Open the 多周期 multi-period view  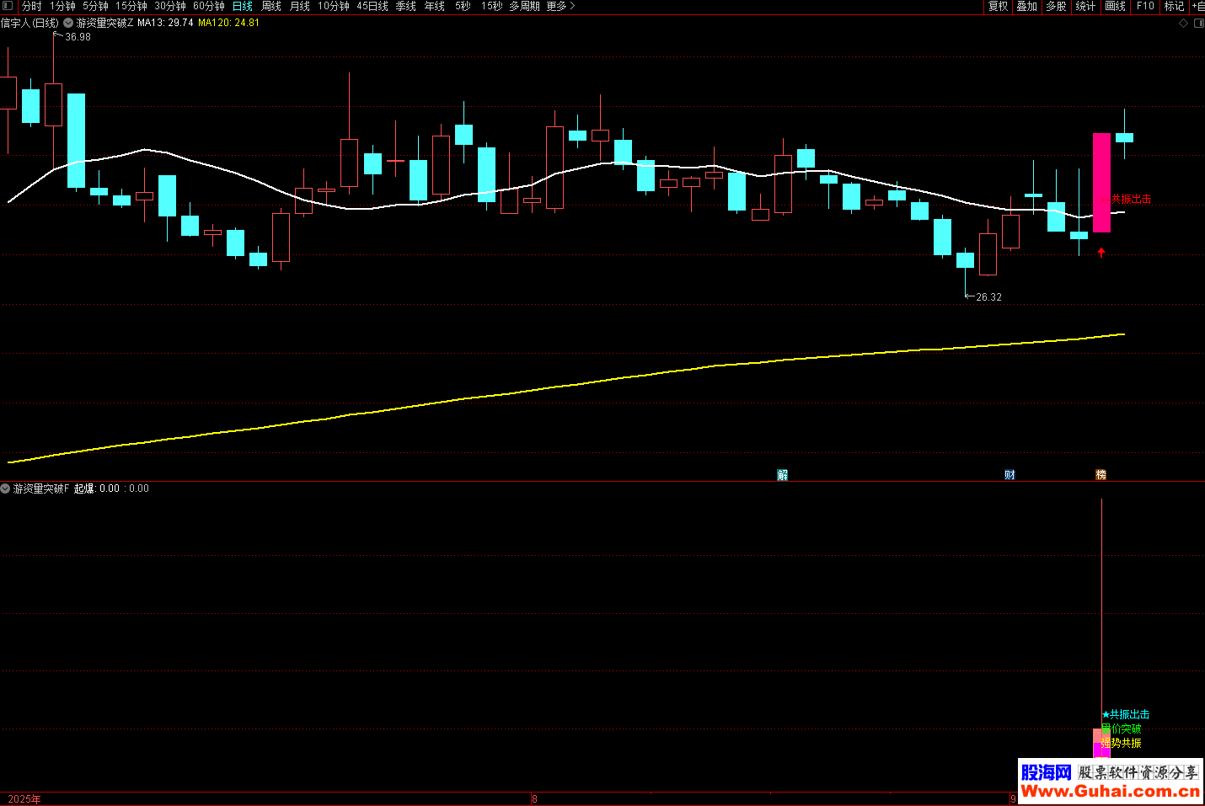(524, 6)
